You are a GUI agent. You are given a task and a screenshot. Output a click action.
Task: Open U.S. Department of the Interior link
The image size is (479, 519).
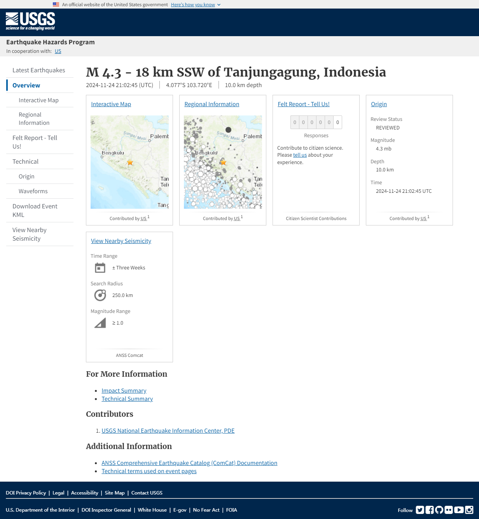(40, 510)
